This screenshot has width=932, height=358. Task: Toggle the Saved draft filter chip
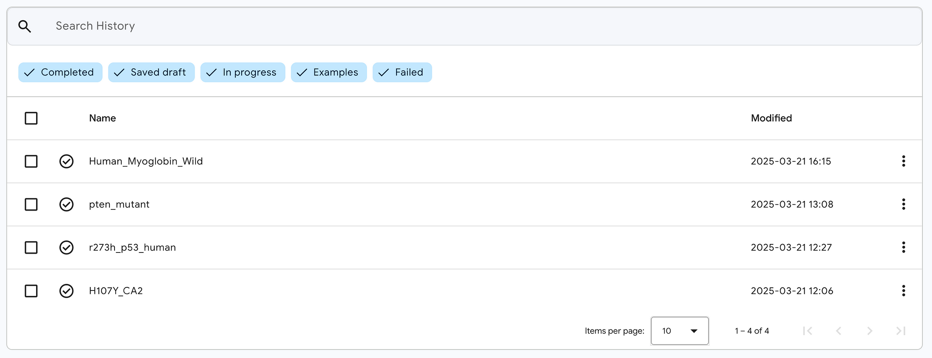pyautogui.click(x=151, y=72)
